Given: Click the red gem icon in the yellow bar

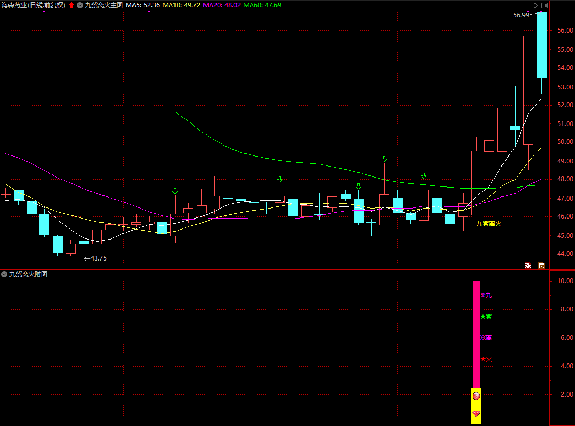Looking at the screenshot, I should pyautogui.click(x=476, y=414).
